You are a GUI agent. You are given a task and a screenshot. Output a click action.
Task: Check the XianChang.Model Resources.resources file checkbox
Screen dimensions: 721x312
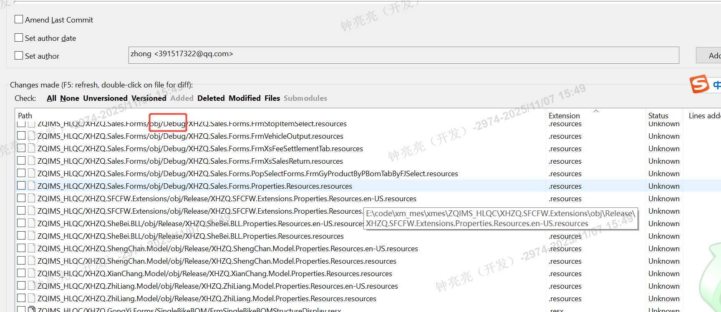(21, 273)
